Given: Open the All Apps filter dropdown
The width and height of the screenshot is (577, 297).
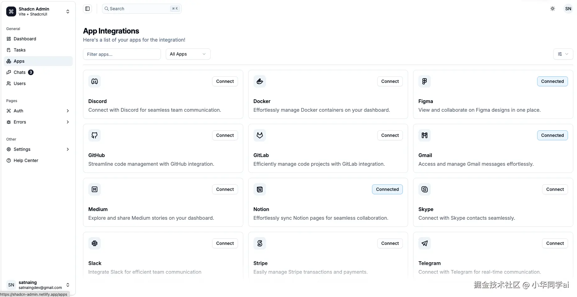Looking at the screenshot, I should (188, 54).
